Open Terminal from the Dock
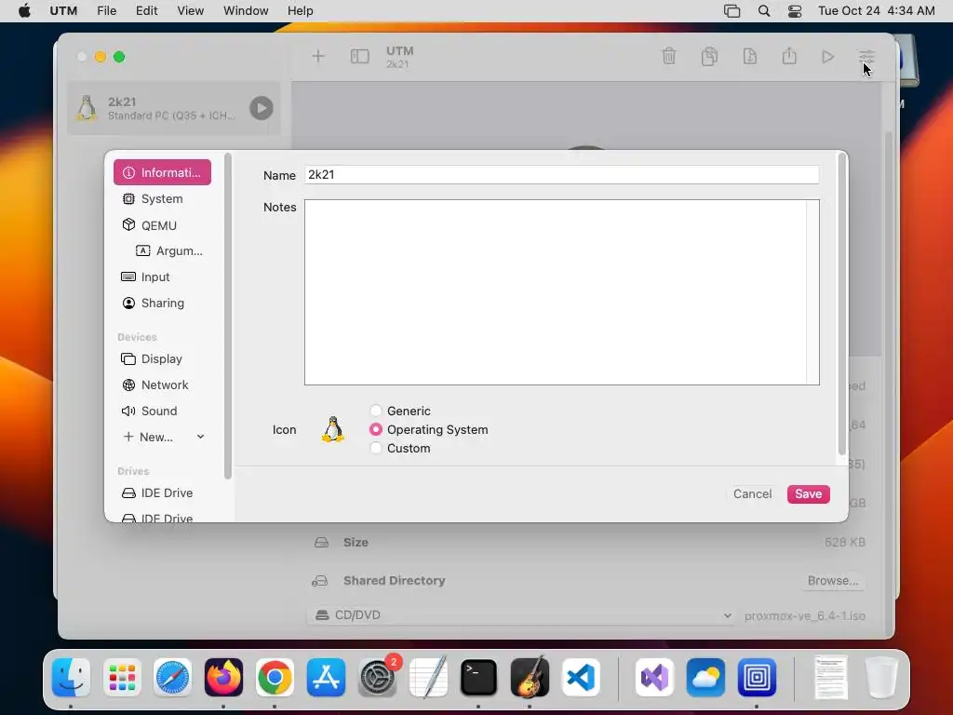The width and height of the screenshot is (953, 715). point(479,678)
